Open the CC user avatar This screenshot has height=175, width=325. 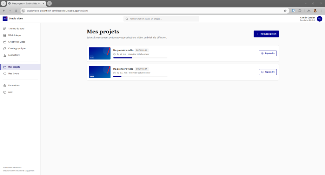[x=319, y=19]
